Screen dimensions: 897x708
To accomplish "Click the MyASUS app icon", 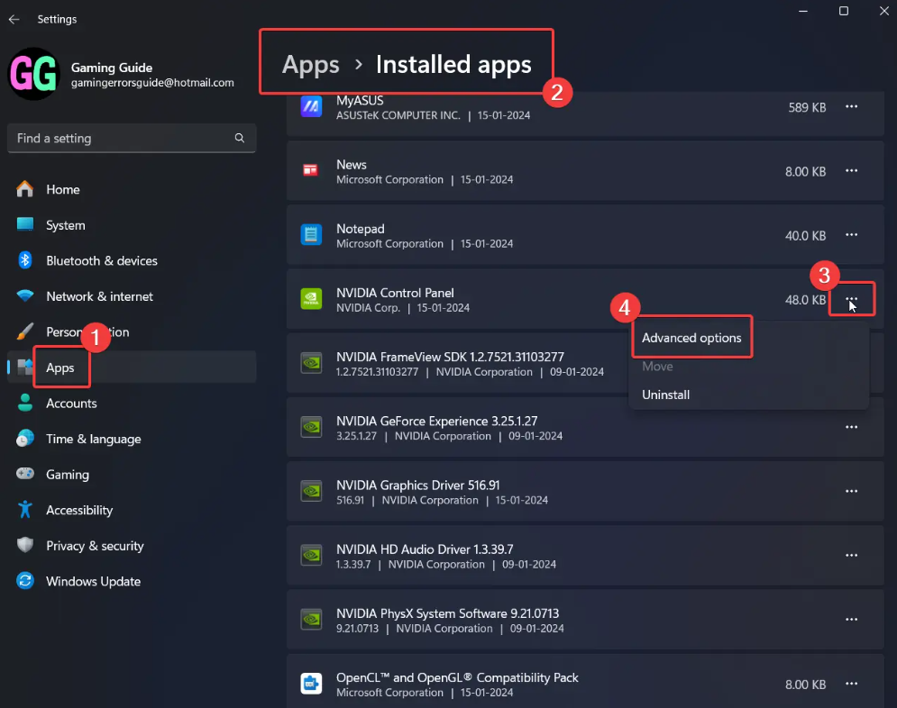I will 311,107.
